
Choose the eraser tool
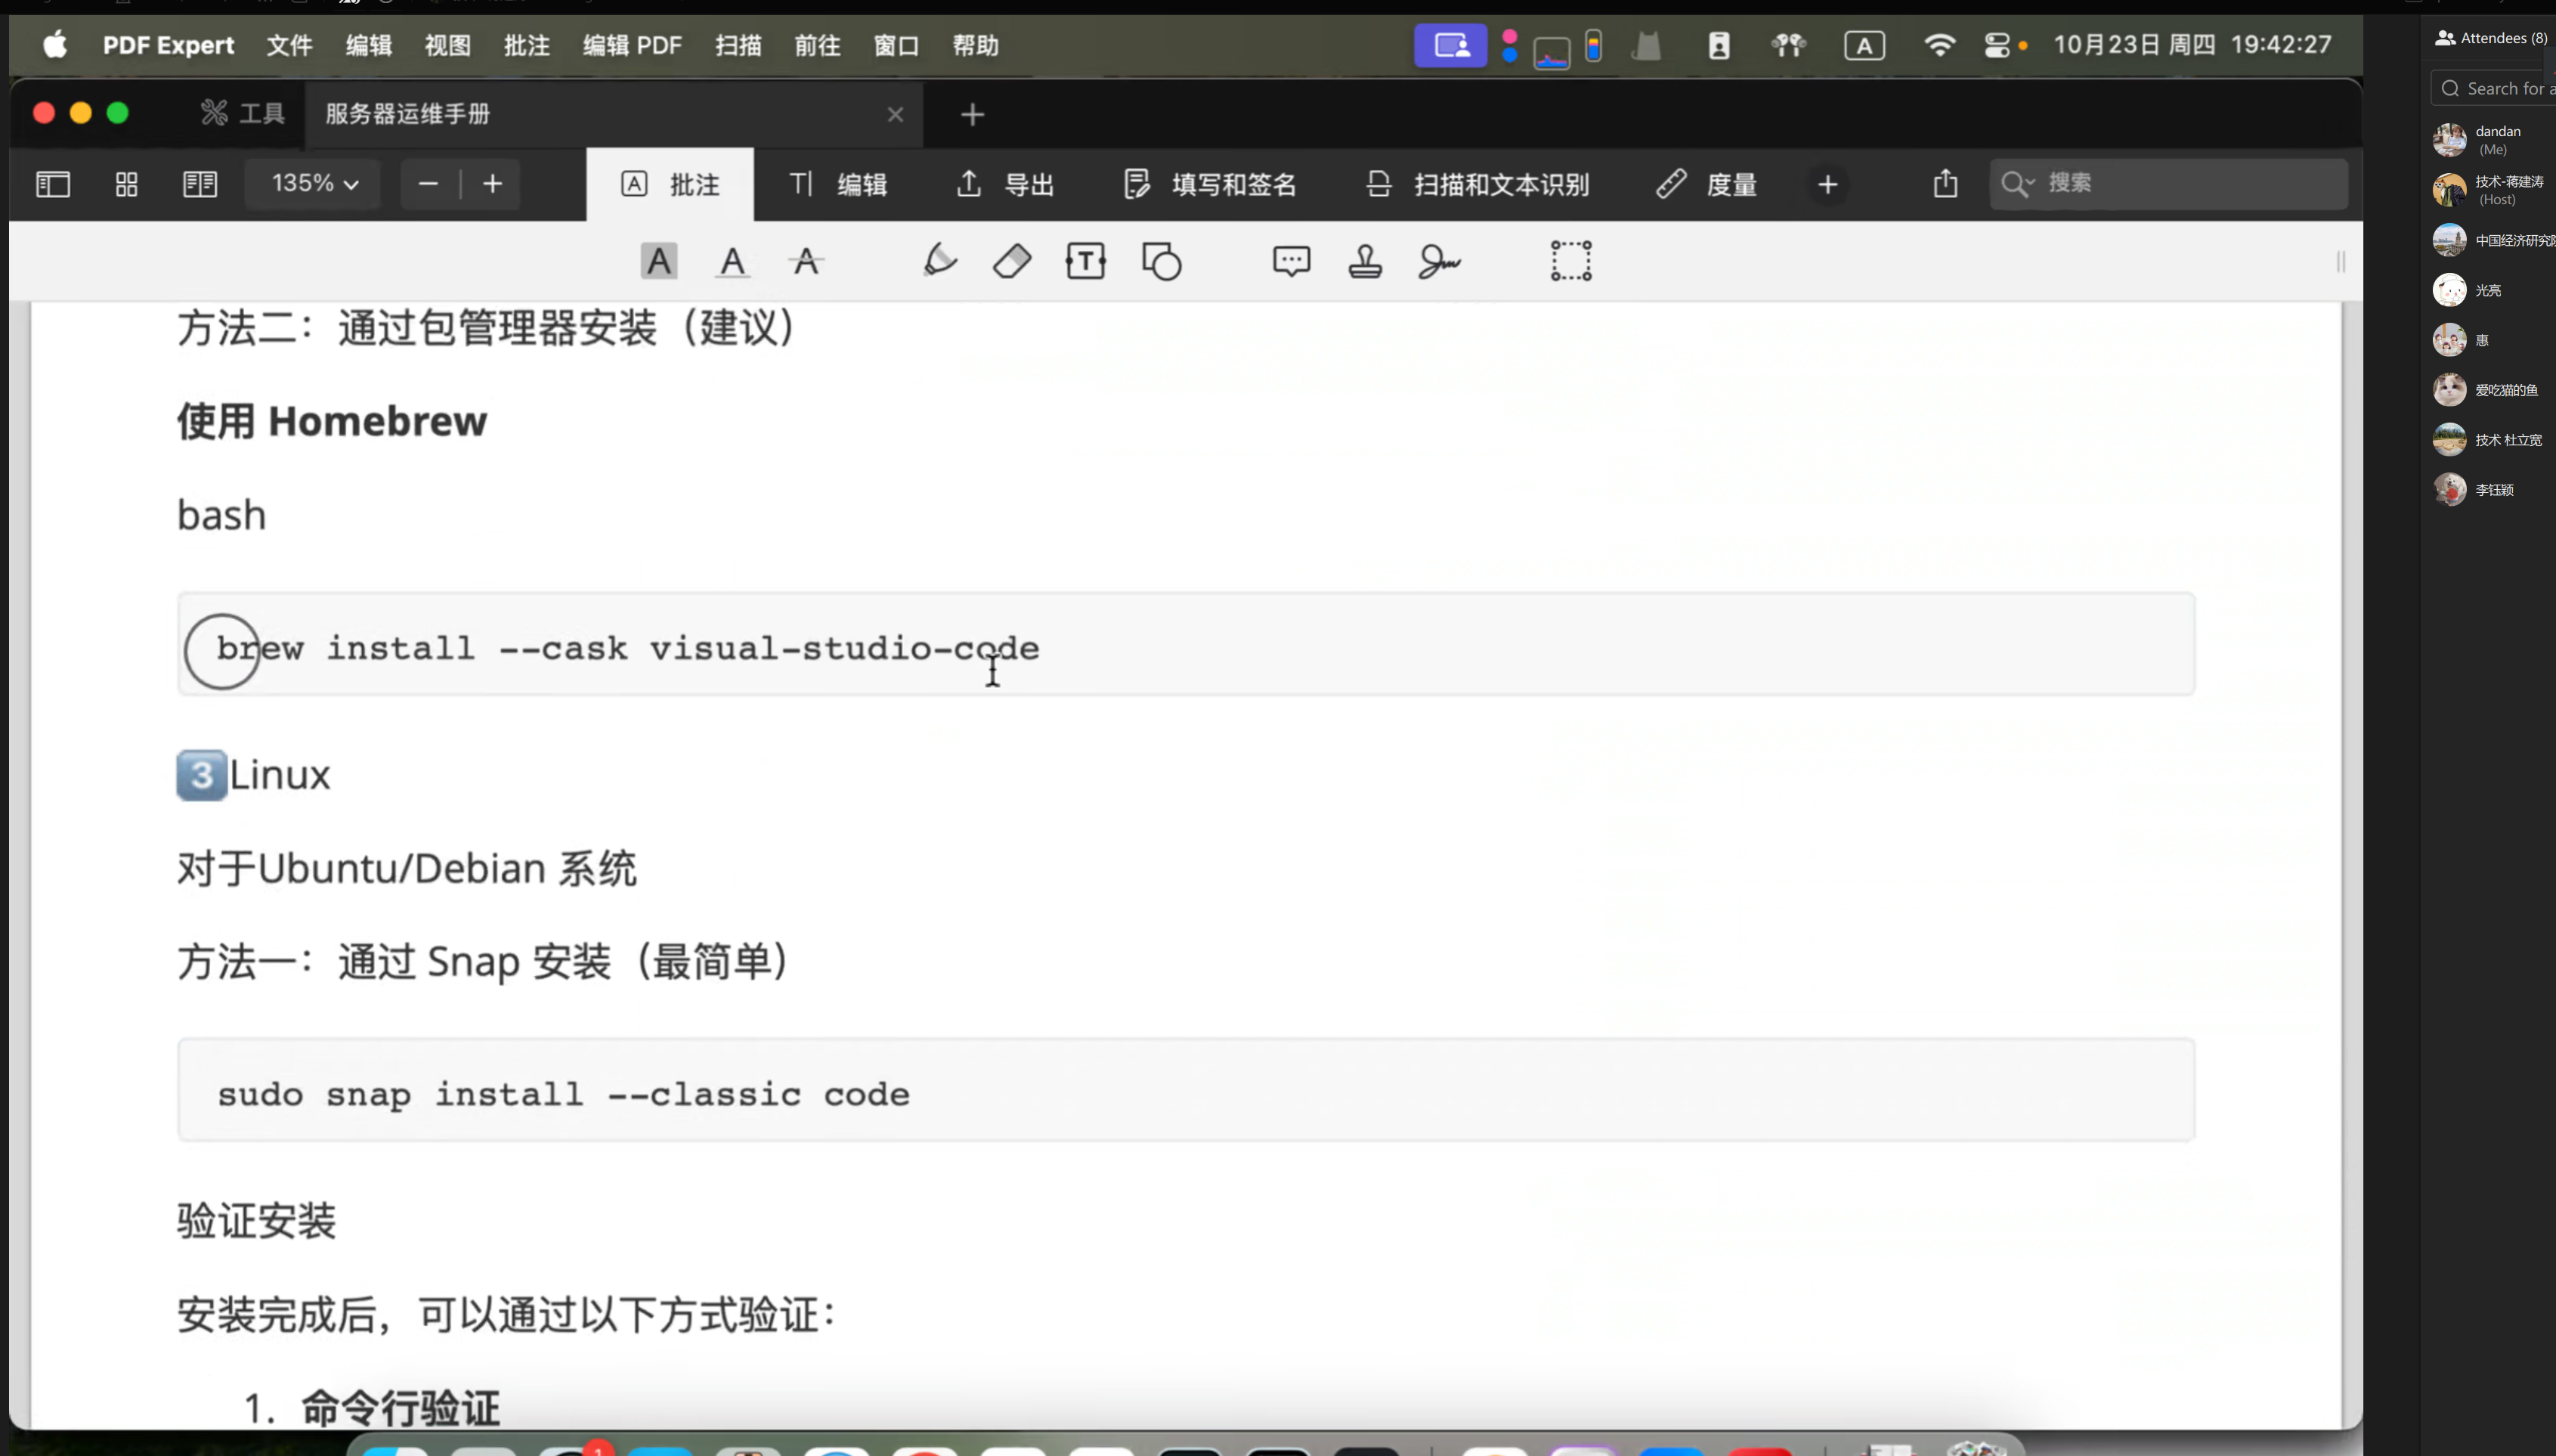click(1012, 262)
